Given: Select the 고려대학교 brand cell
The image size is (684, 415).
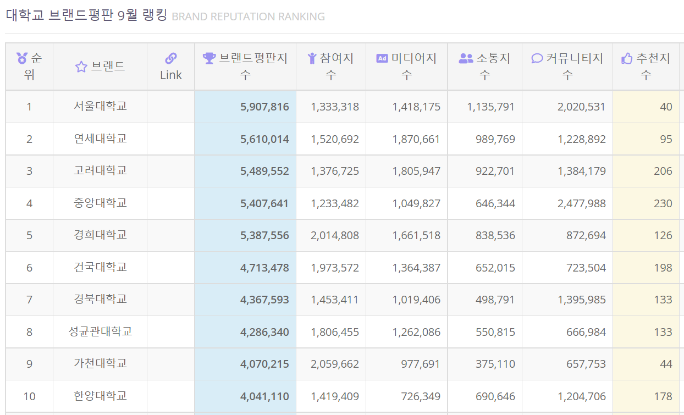Looking at the screenshot, I should pyautogui.click(x=100, y=171).
